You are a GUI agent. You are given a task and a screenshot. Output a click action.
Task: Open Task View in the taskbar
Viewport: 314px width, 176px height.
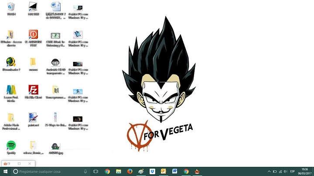tap(96, 171)
